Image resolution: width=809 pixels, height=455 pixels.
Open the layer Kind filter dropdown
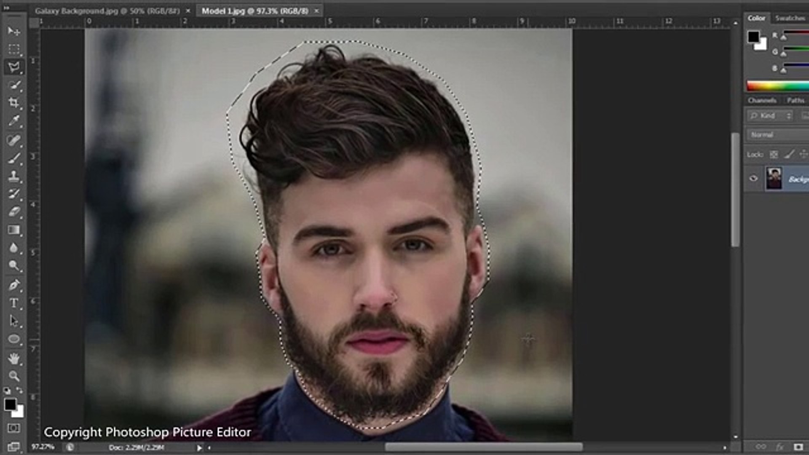(769, 115)
